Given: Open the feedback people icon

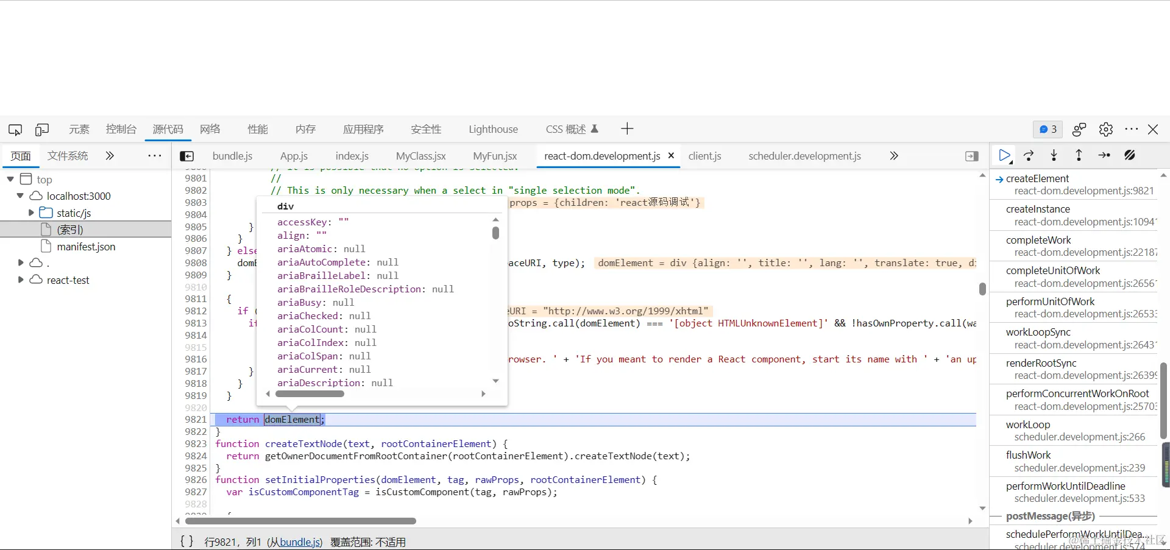Looking at the screenshot, I should [1079, 129].
